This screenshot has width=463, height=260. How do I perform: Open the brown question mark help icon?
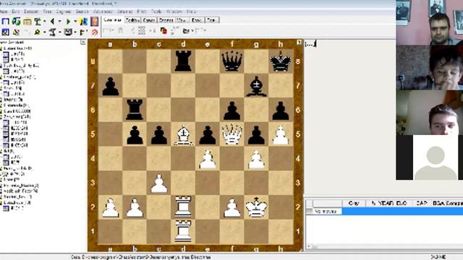[x=95, y=21]
